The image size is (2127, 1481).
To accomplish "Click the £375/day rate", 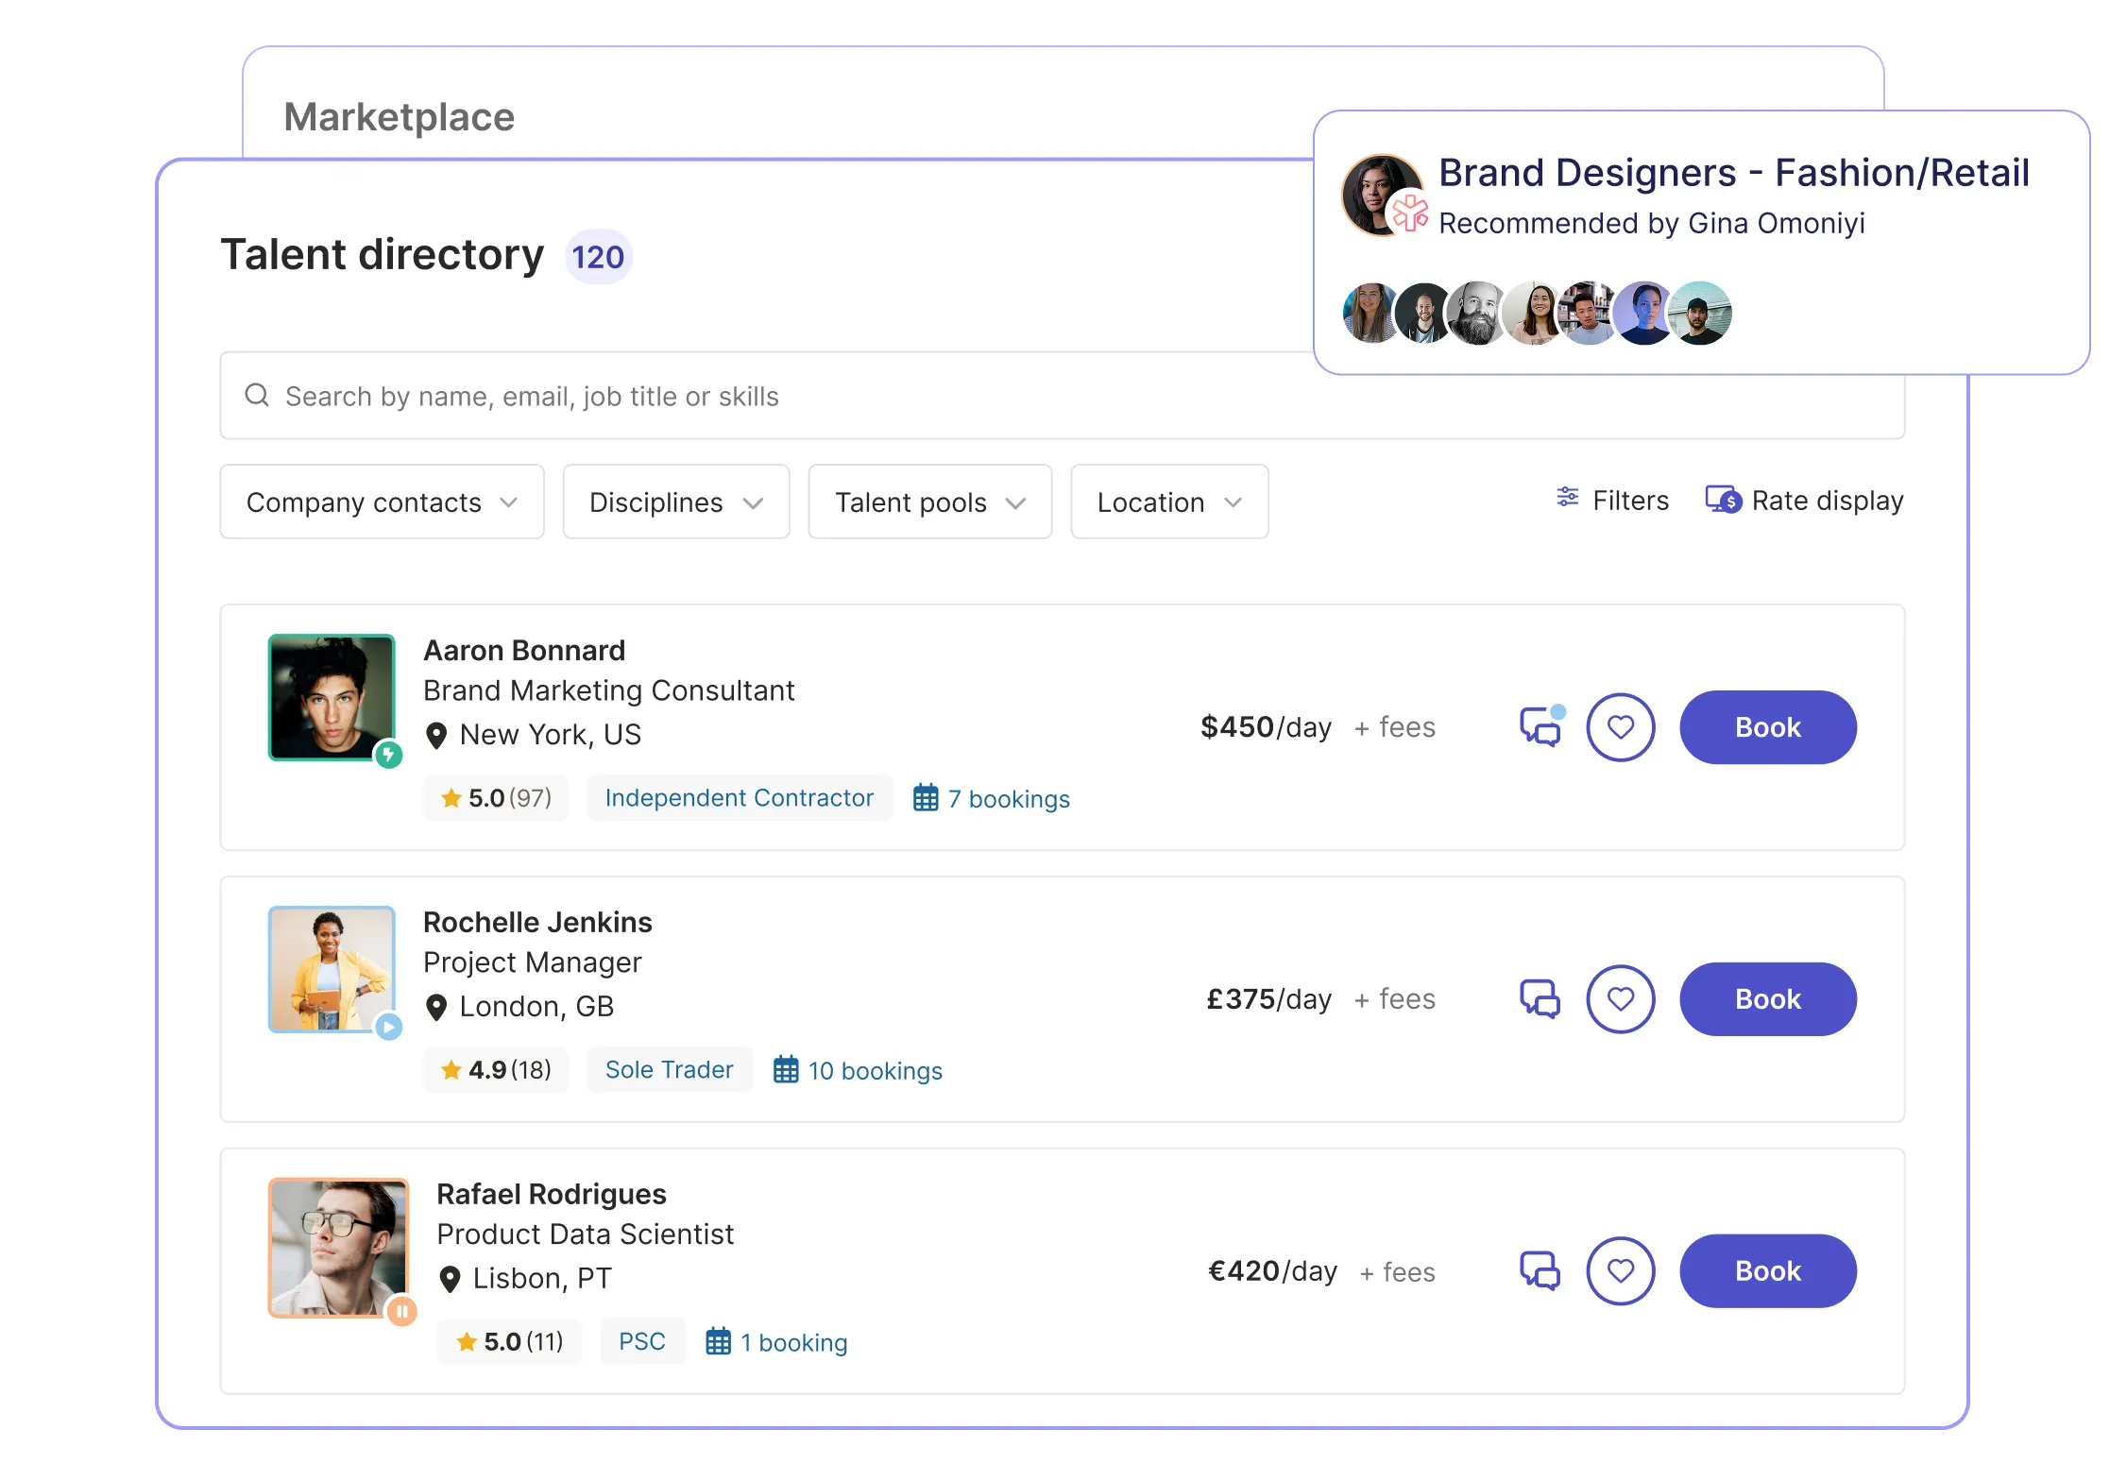I will [1268, 998].
